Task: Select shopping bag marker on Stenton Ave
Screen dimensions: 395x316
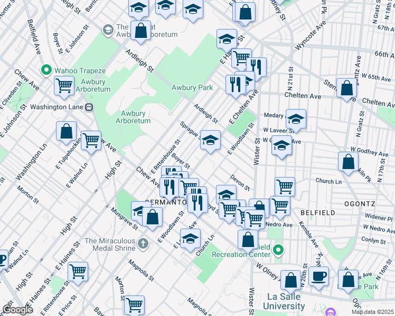Action: (346, 88)
